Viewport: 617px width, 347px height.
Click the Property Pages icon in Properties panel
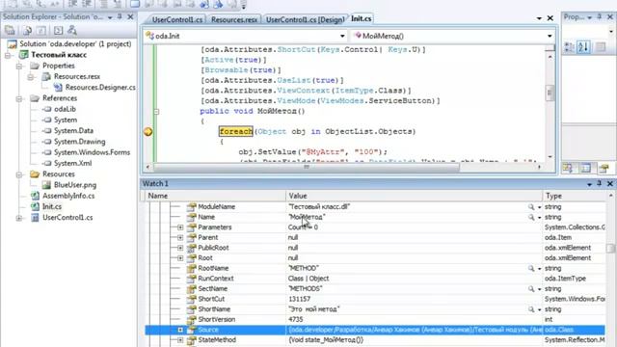601,47
